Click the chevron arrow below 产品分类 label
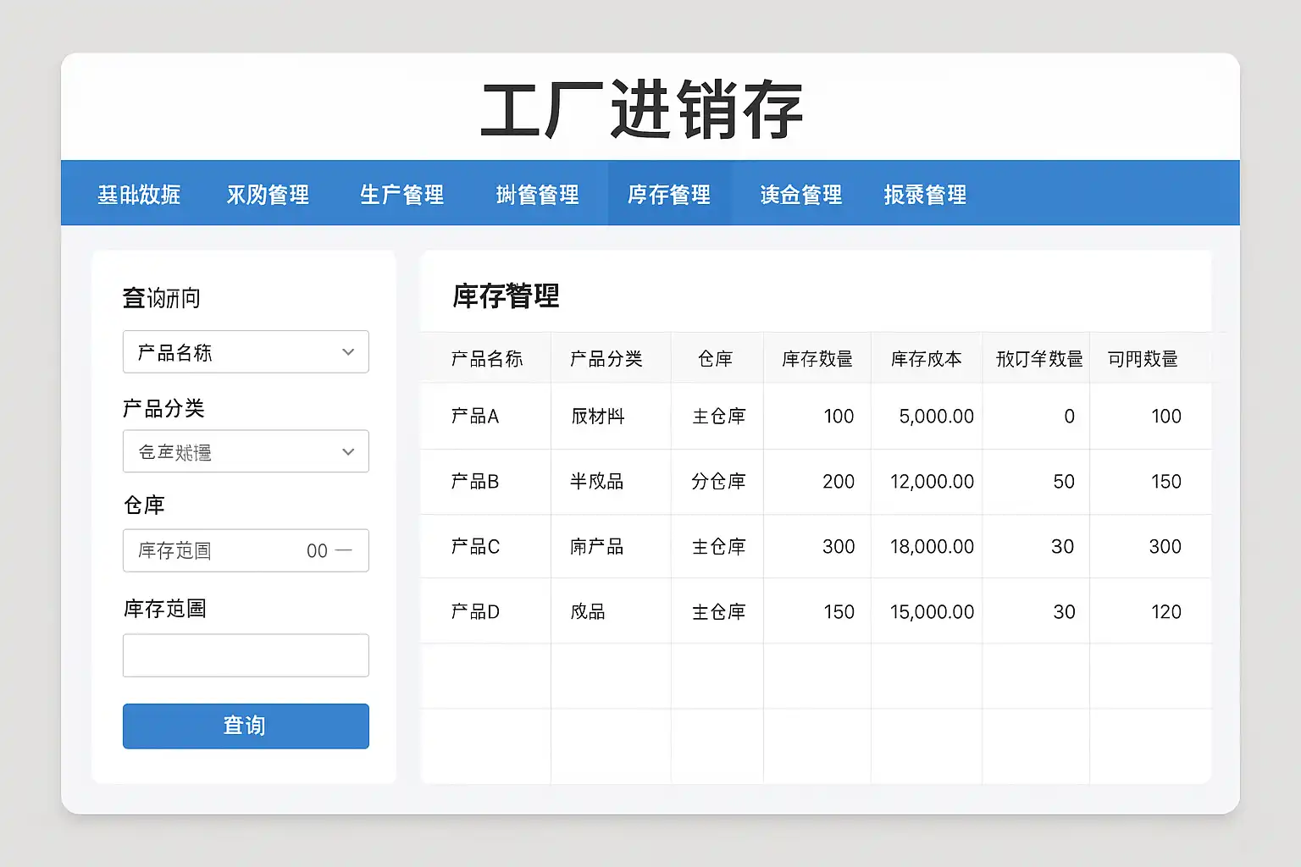This screenshot has width=1301, height=867. pos(348,452)
